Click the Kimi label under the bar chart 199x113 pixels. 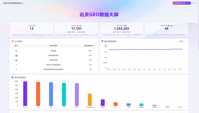(x=180, y=107)
